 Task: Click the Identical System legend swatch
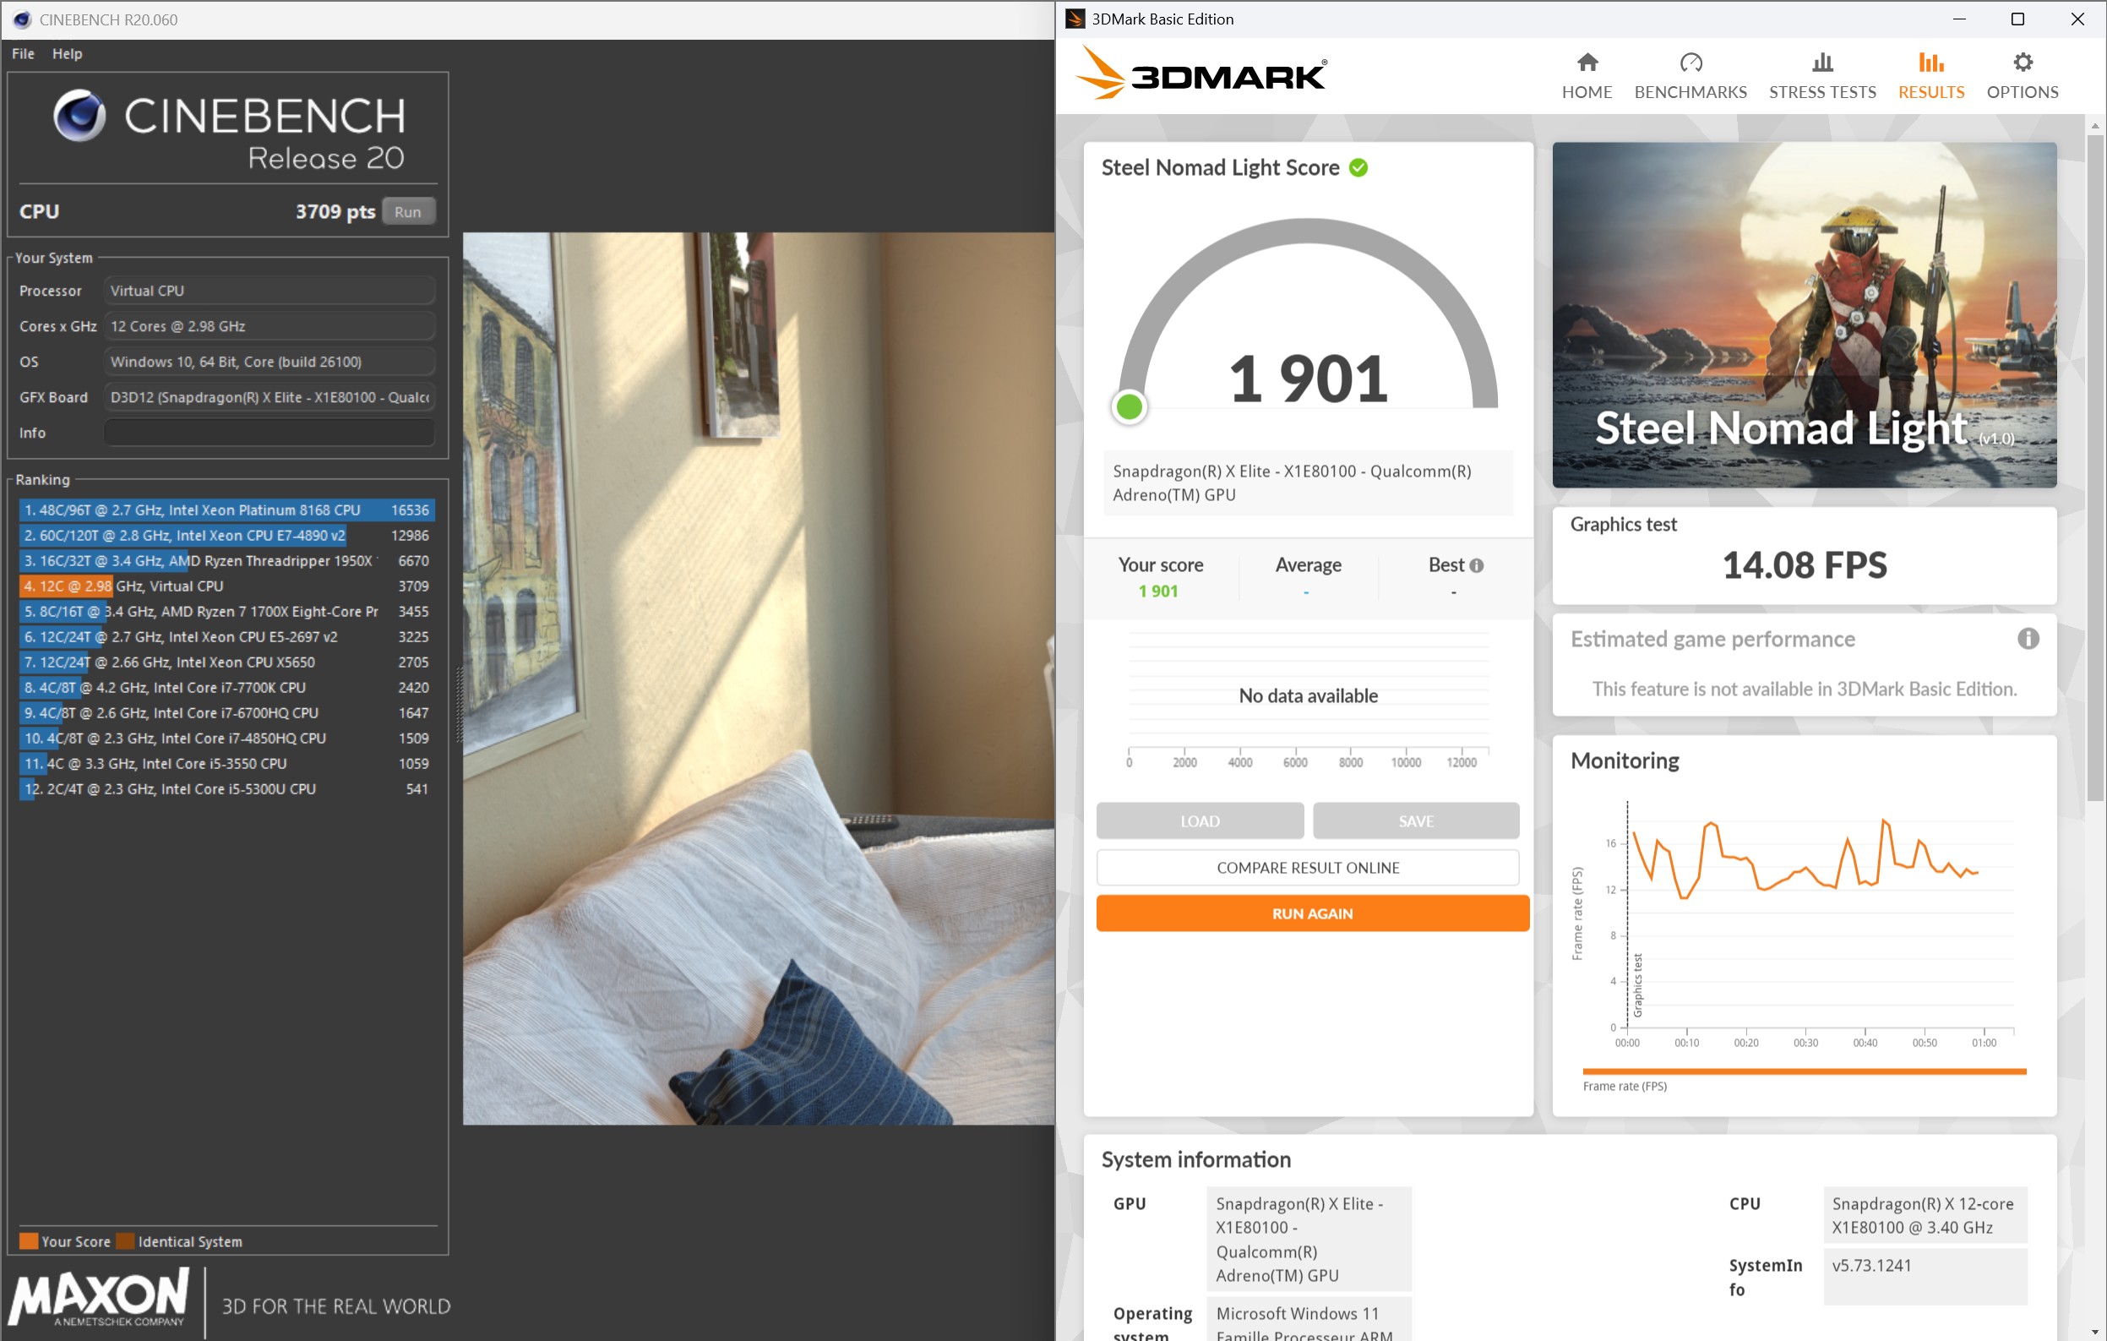click(x=125, y=1241)
